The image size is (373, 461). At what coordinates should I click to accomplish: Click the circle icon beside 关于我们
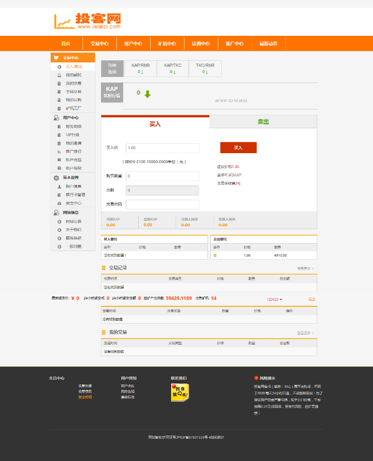pos(59,230)
